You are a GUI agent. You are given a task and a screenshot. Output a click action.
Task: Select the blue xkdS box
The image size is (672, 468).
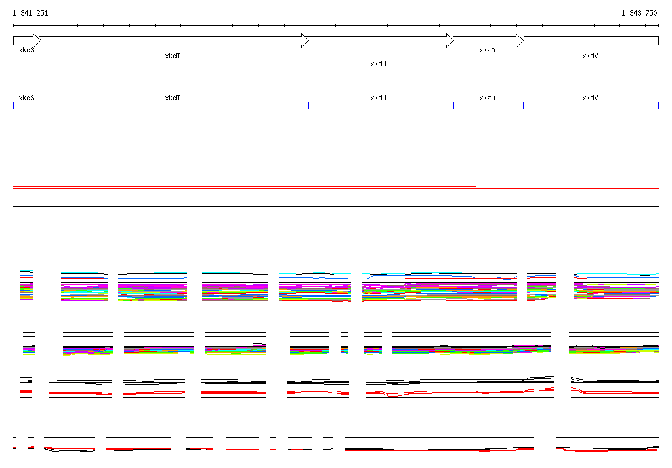click(27, 106)
